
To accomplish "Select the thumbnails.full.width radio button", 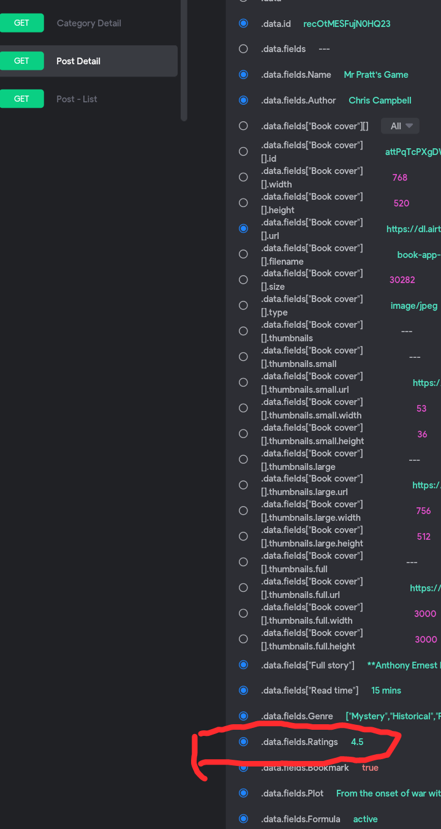I will point(243,613).
